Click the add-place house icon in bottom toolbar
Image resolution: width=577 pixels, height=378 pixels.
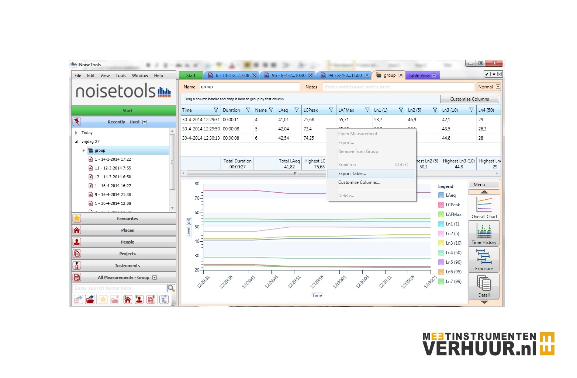[x=127, y=300]
